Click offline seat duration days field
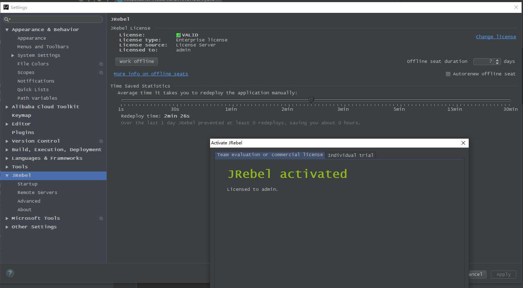Viewport: 523px width, 288px height. click(484, 61)
